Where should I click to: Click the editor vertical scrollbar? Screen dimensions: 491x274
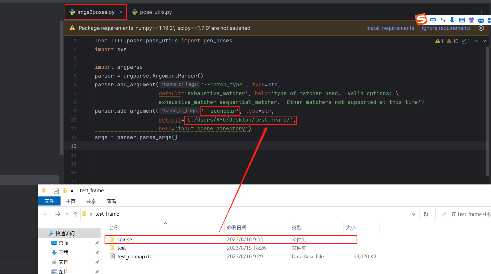pos(487,111)
